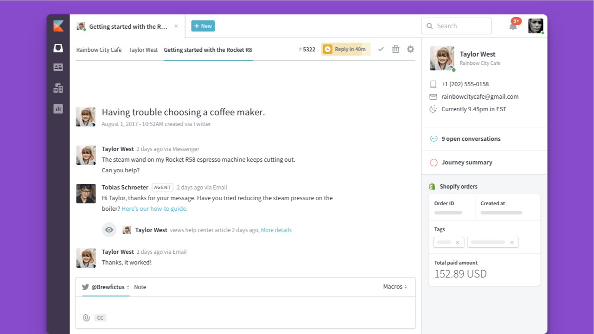Click the moon local-time icon
594x334 pixels.
click(433, 109)
